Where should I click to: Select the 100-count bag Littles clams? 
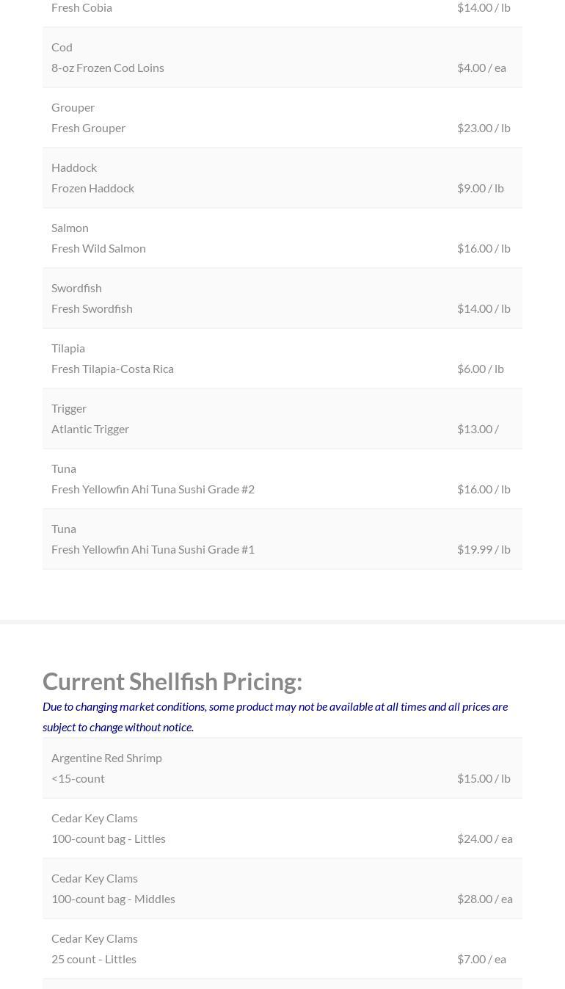point(109,838)
